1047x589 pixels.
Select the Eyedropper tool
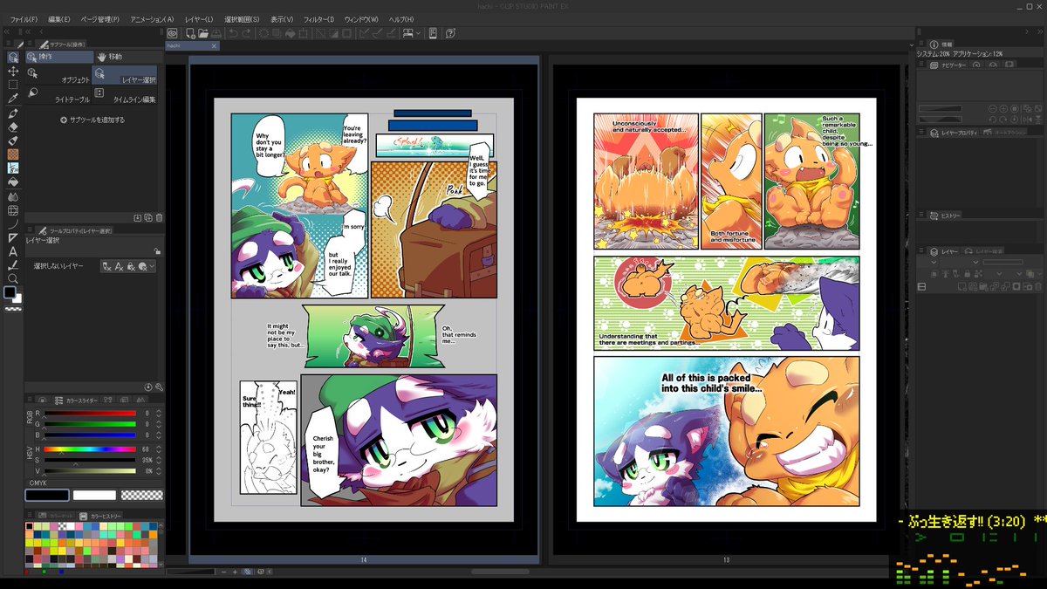[13, 99]
